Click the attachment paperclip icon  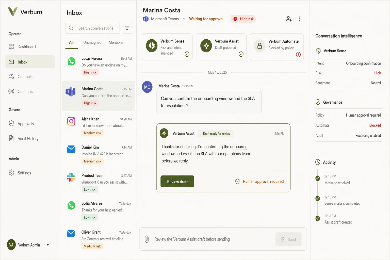[147, 239]
